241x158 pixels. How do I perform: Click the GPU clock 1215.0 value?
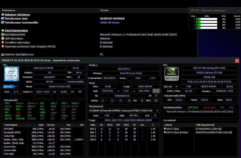coord(179,100)
